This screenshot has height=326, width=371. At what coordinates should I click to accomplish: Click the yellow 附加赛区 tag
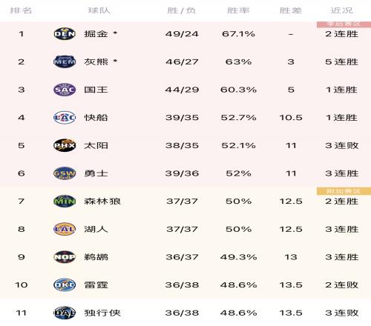coord(344,191)
